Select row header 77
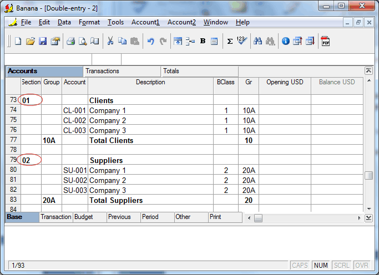This screenshot has width=379, height=275. [13, 140]
